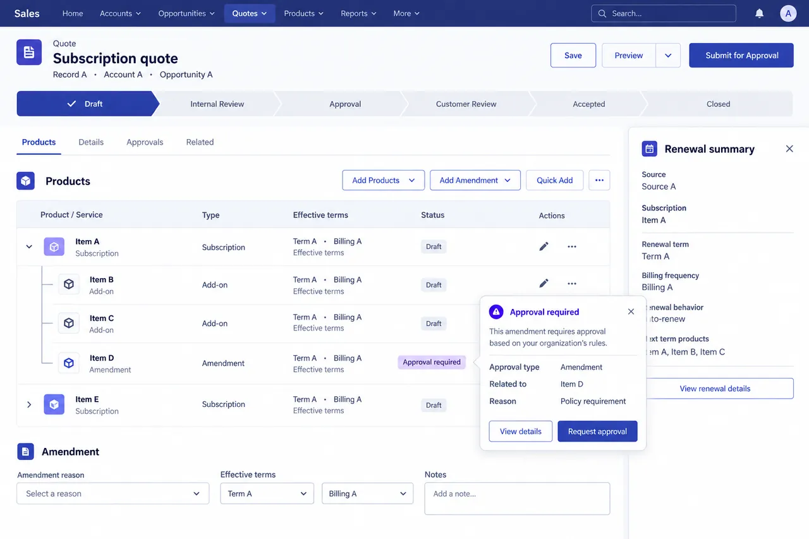Click the Item B add-on icon

tap(69, 284)
